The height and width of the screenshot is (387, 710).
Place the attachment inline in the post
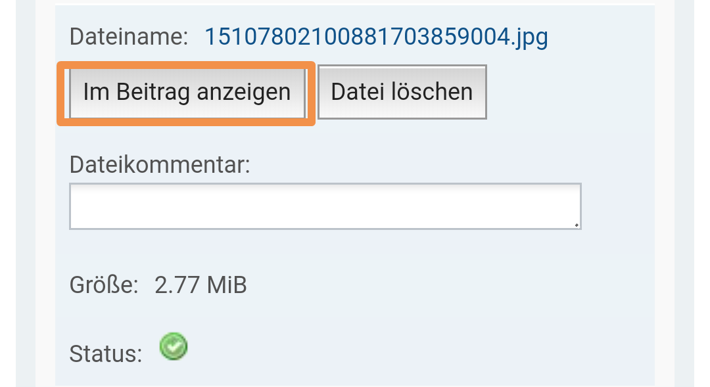pyautogui.click(x=187, y=92)
